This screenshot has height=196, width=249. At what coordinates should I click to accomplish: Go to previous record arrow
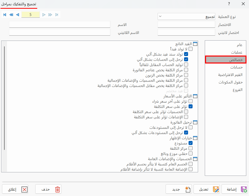tap(18, 15)
